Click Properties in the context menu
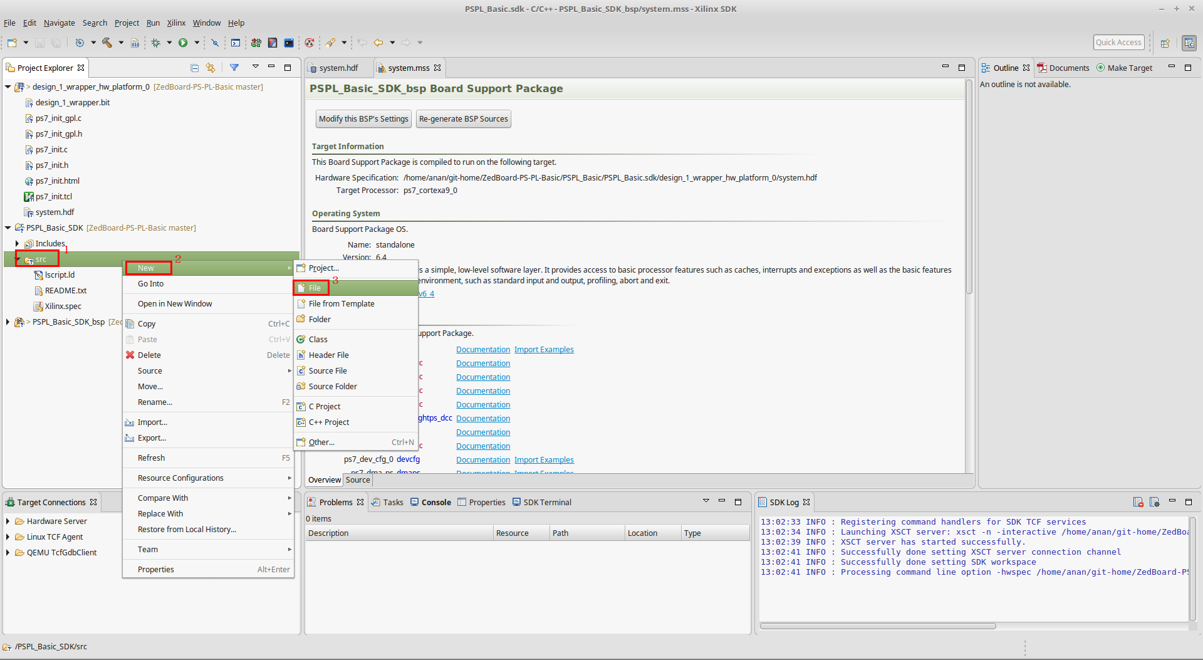This screenshot has height=660, width=1203. tap(208, 569)
